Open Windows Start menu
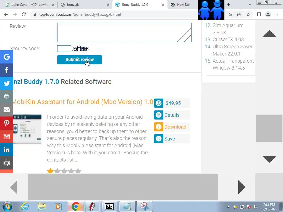Viewport: 283px width, 212px height. click(7, 206)
